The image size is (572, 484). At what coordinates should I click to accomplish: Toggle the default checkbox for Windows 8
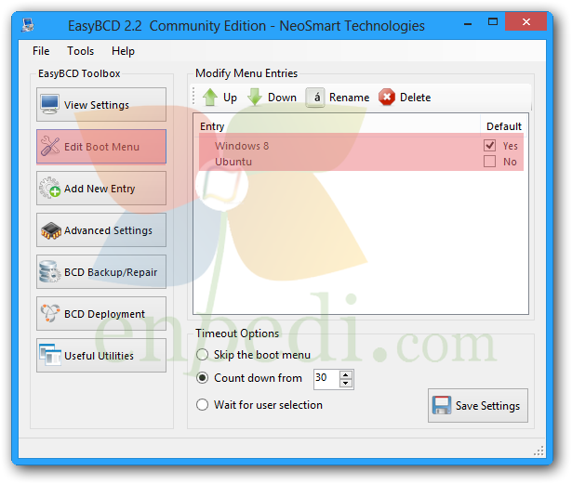489,146
